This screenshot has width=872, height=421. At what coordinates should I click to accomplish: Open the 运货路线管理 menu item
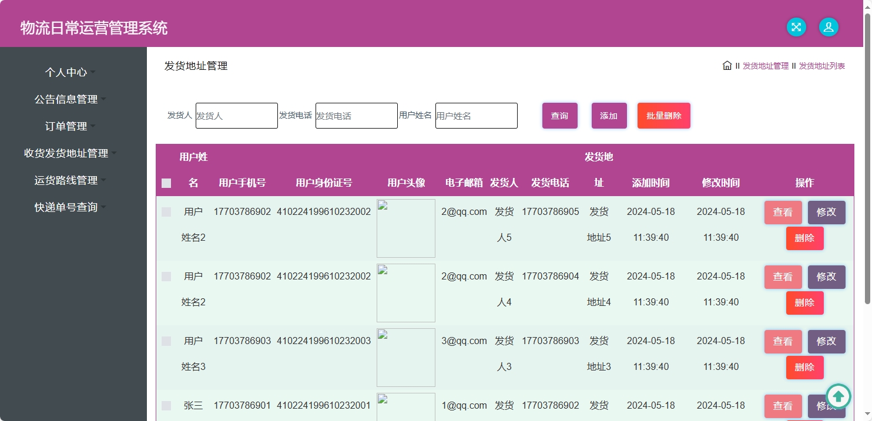pyautogui.click(x=66, y=180)
